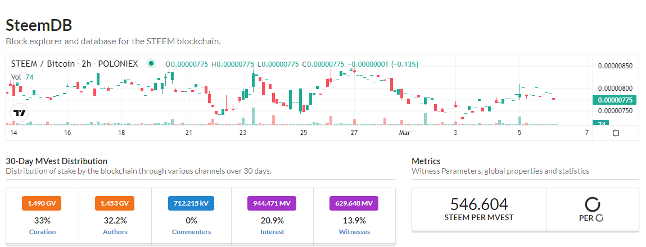Open the Witnesses link

[354, 232]
